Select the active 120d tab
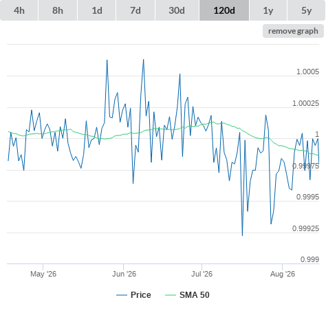This screenshot has width=326, height=313. pyautogui.click(x=224, y=10)
